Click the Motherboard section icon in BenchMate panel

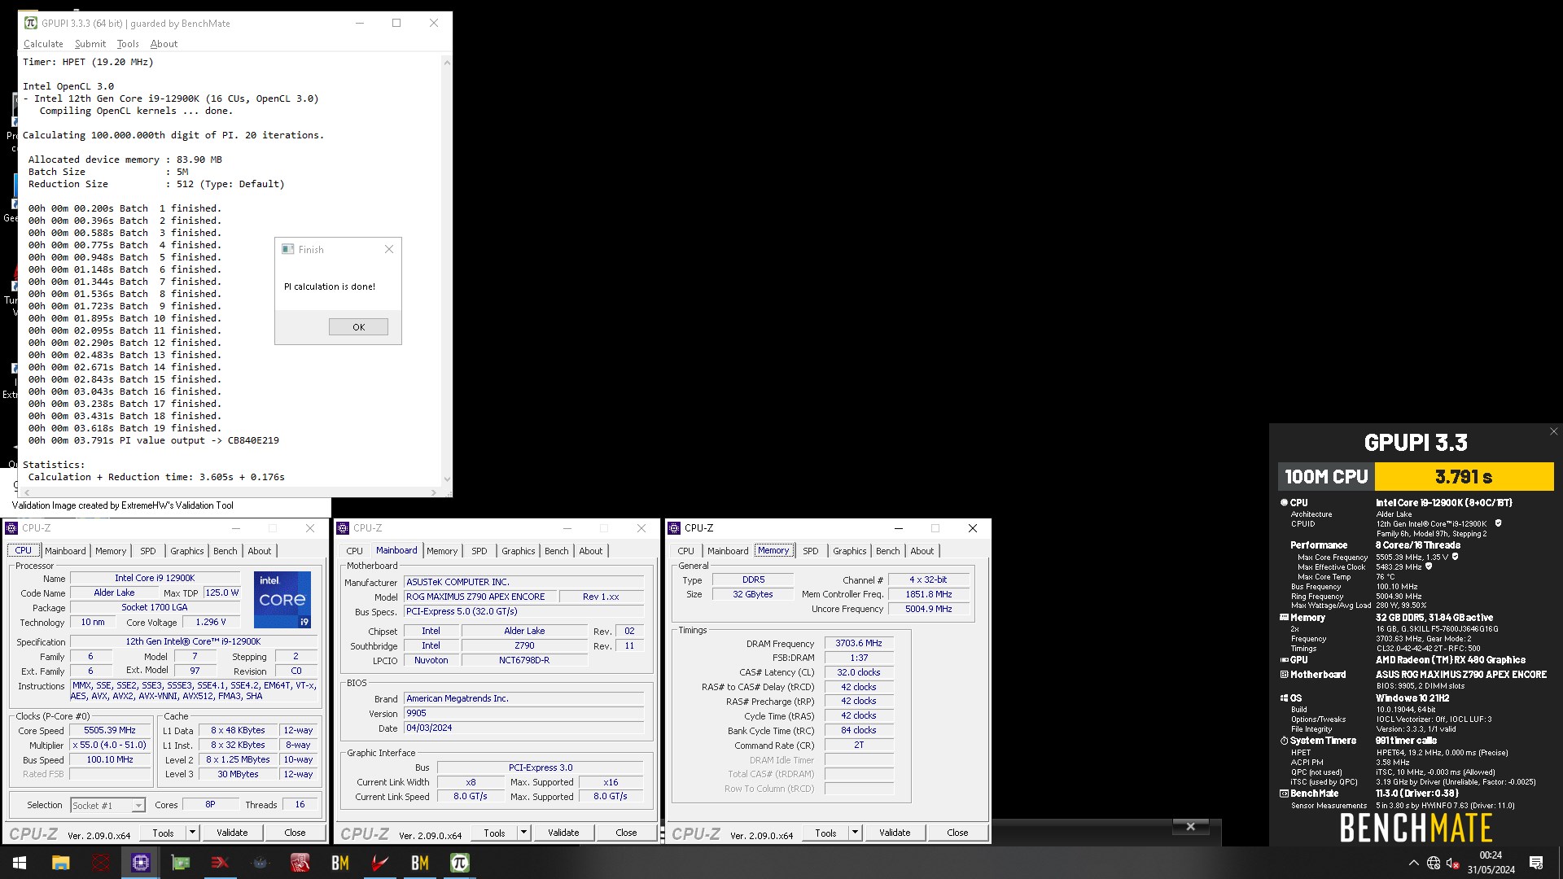1285,675
